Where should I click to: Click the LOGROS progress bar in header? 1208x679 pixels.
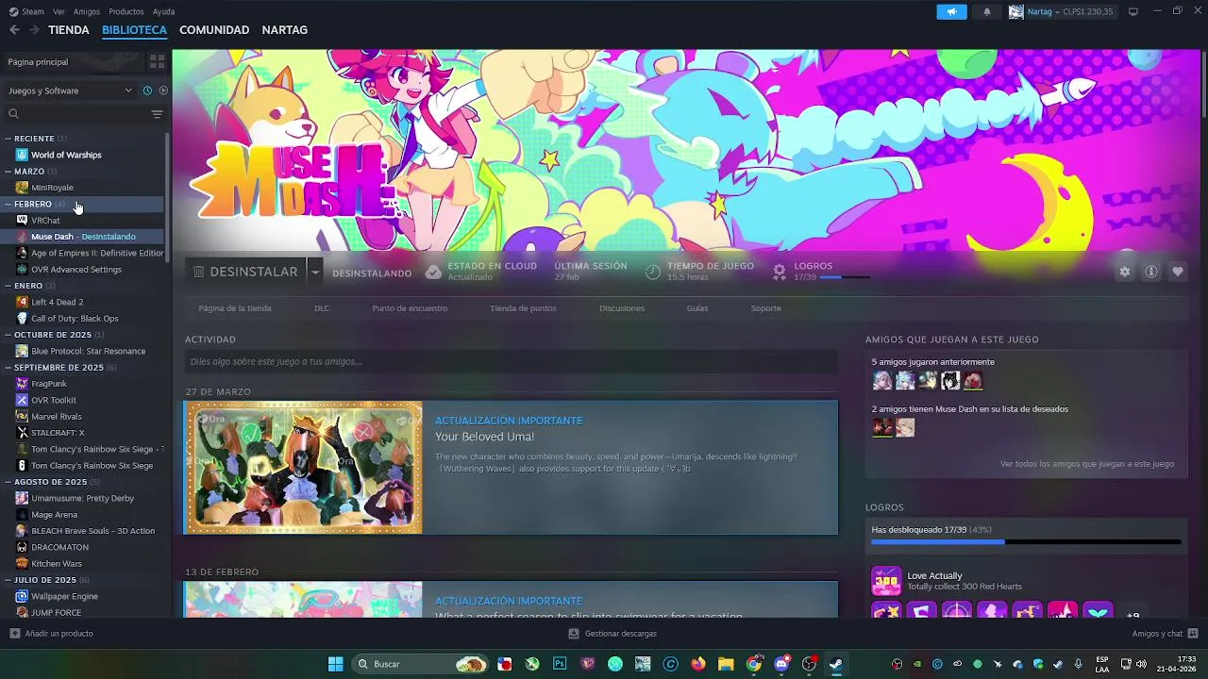[x=845, y=277]
